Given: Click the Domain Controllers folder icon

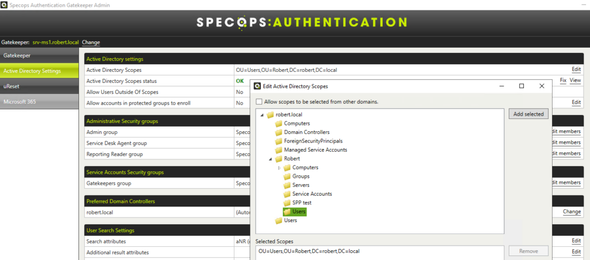Looking at the screenshot, I should pyautogui.click(x=278, y=132).
